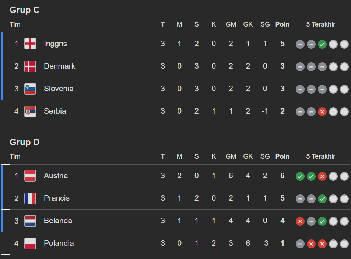351x259 pixels.
Task: Click the Denmark flag icon
Action: pos(30,66)
